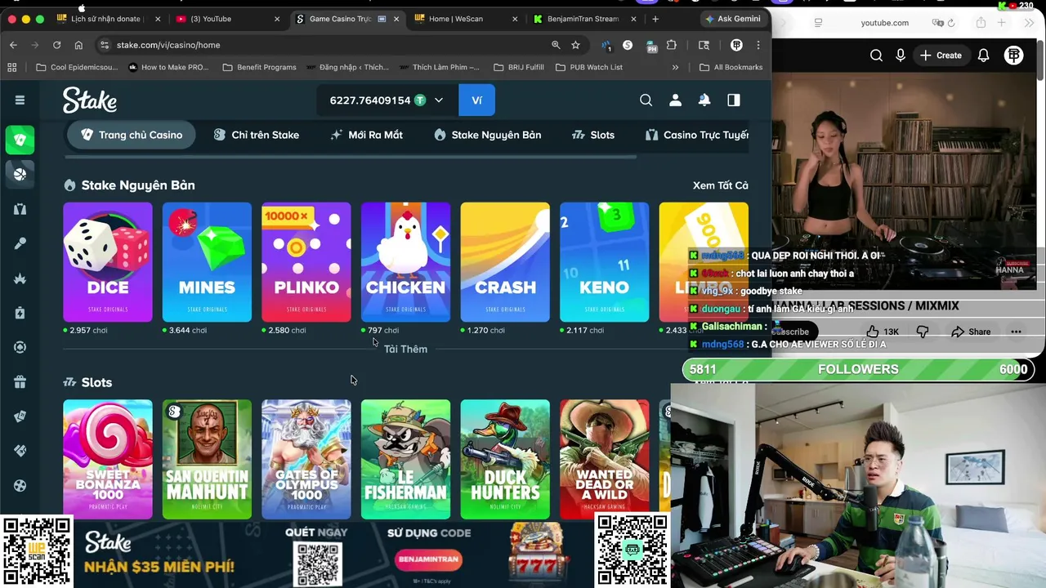The width and height of the screenshot is (1046, 588).
Task: Open Wanted Dead or a Wild slot
Action: [605, 459]
